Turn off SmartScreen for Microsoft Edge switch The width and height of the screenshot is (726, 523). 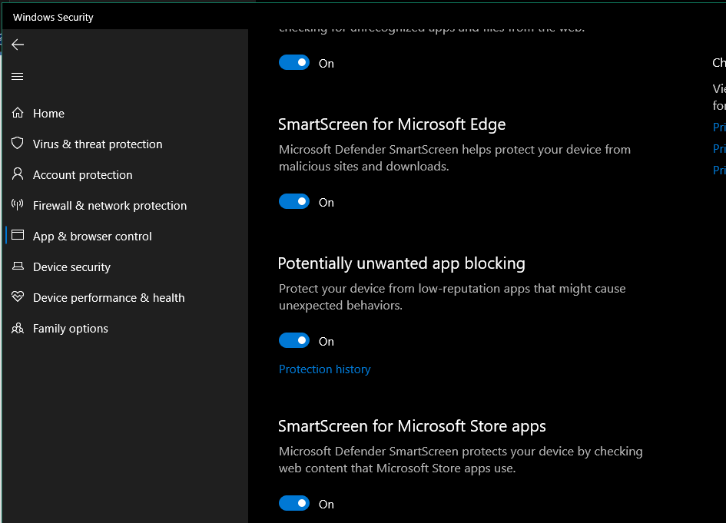(x=294, y=202)
